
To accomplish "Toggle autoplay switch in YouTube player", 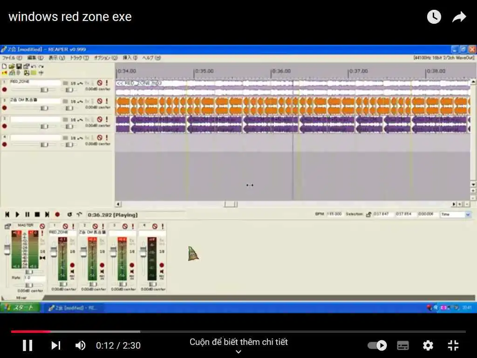I will (377, 345).
